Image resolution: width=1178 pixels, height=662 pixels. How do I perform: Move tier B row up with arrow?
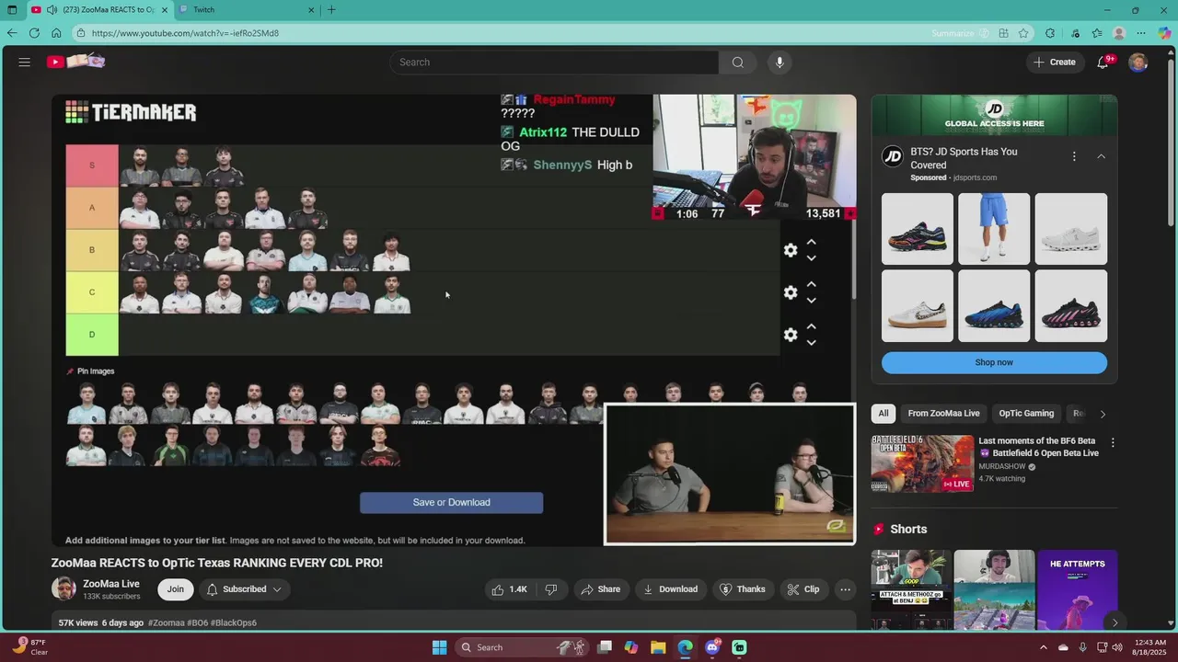click(x=812, y=242)
